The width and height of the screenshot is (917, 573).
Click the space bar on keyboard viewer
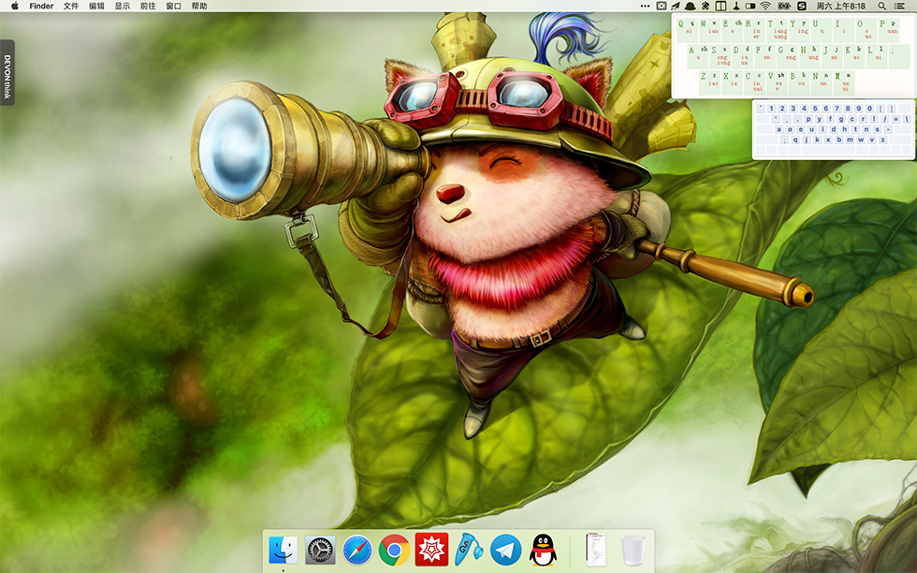(x=828, y=151)
